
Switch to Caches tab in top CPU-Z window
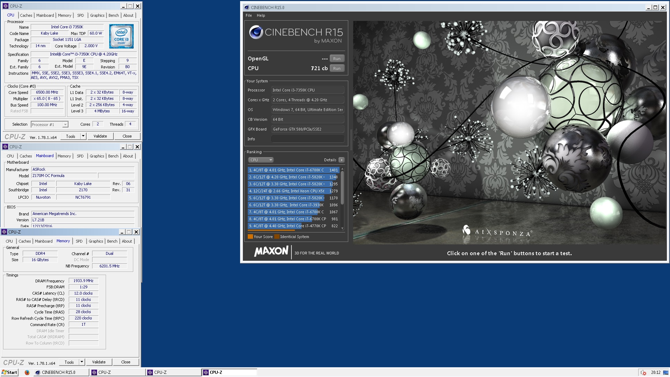[26, 15]
